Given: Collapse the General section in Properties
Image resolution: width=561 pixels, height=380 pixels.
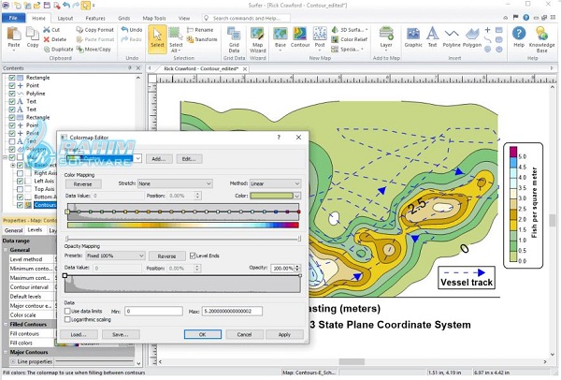Looking at the screenshot, I should point(6,250).
